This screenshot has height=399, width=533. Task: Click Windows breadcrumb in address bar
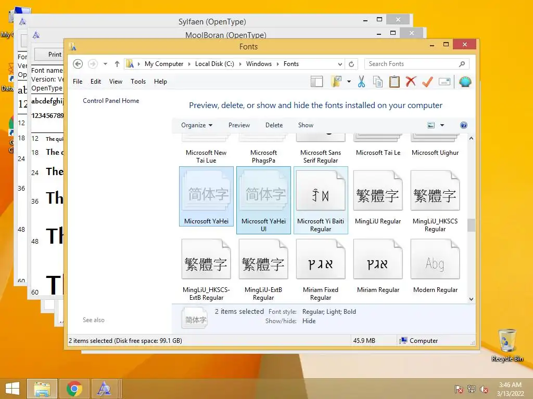pos(259,64)
